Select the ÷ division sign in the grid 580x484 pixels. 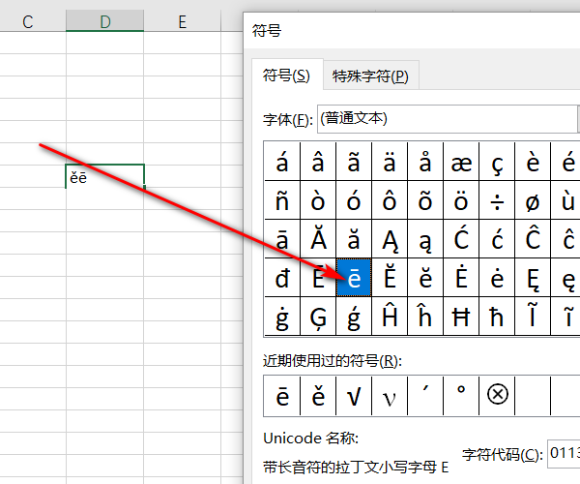[497, 200]
